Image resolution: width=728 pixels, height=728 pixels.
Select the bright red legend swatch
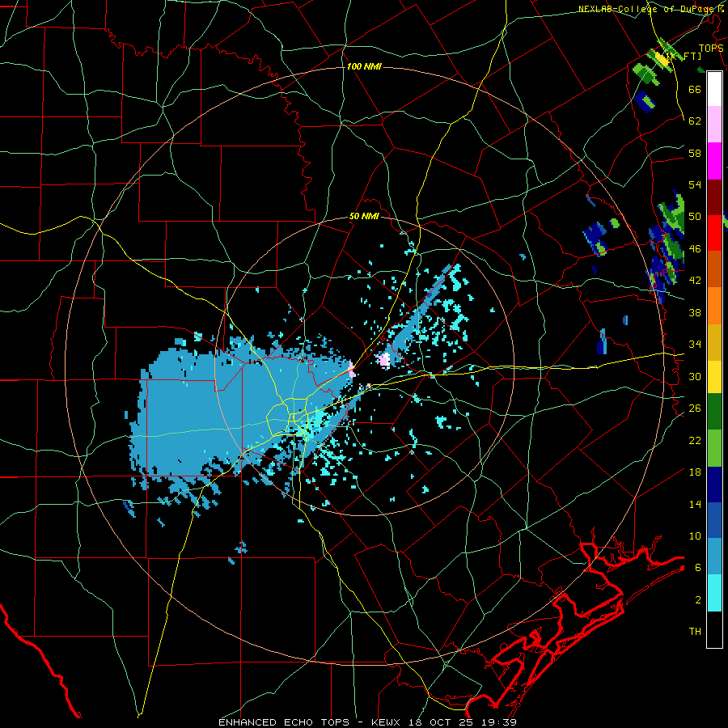pos(714,233)
